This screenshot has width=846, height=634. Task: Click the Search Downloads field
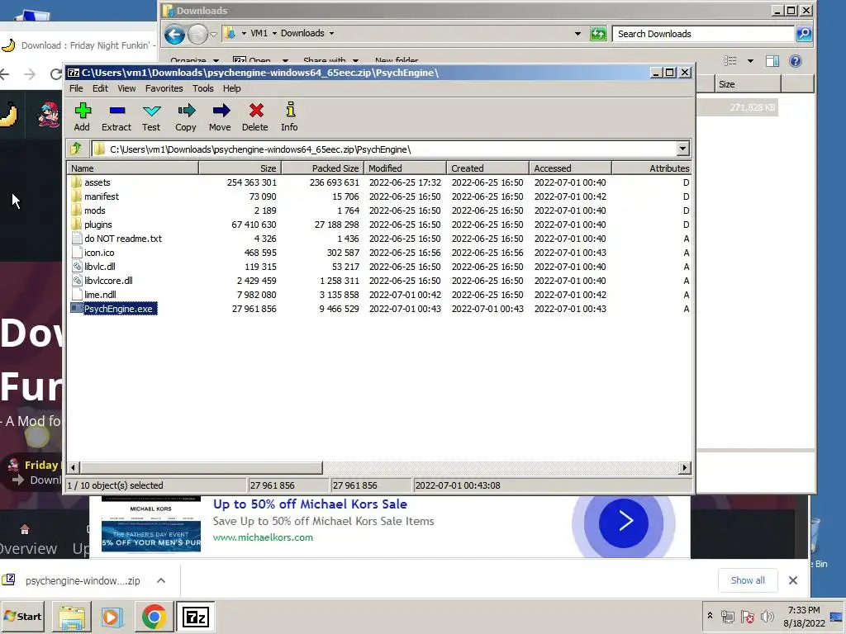[704, 33]
